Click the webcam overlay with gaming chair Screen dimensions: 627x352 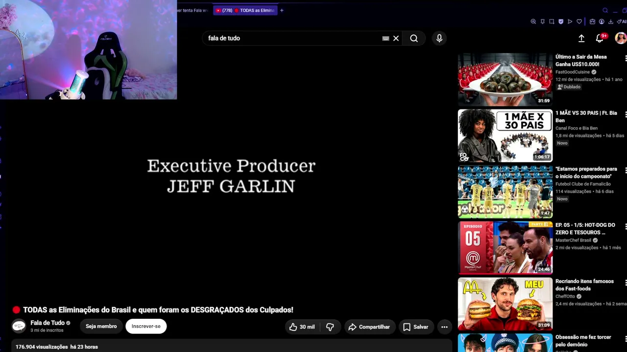pyautogui.click(x=88, y=50)
